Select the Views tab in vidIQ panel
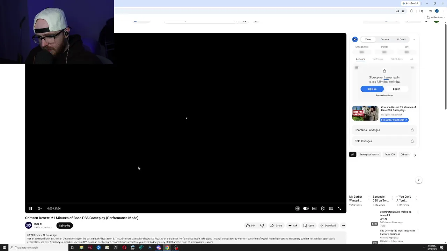Image resolution: width=447 pixels, height=251 pixels. 368,39
